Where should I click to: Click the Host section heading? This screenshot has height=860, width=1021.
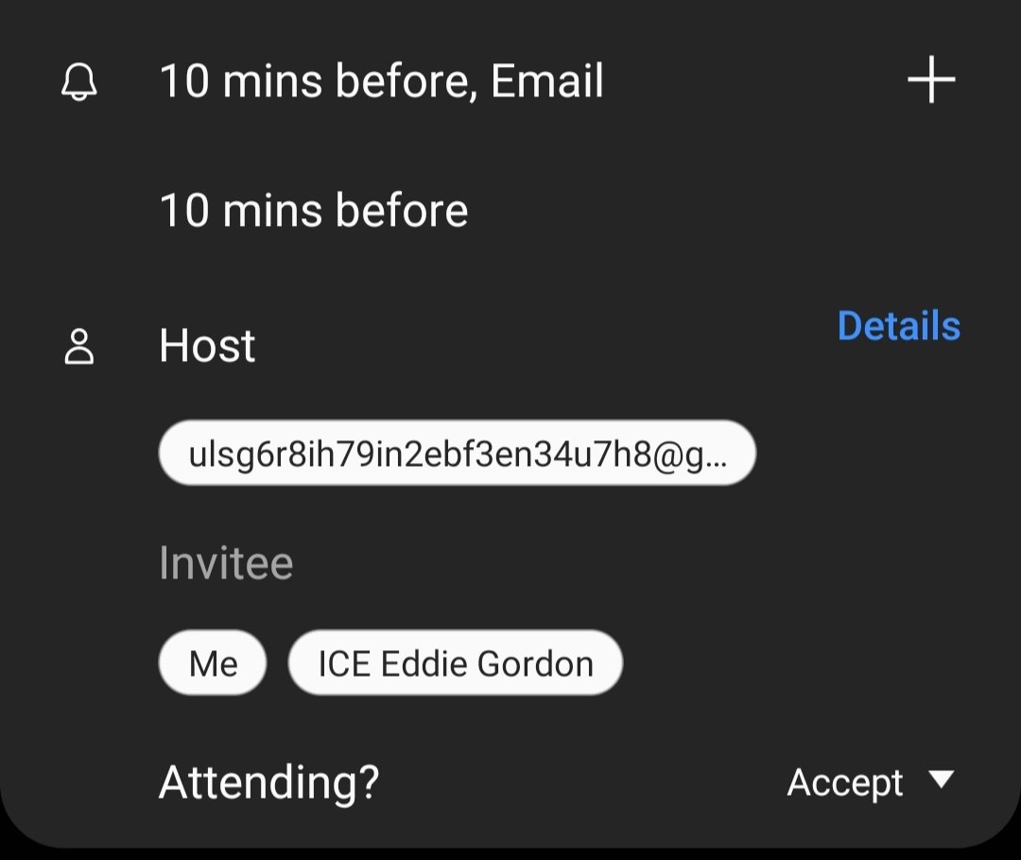pos(206,345)
